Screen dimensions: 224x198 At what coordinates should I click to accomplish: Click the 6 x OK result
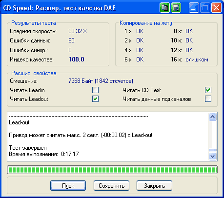point(140,59)
